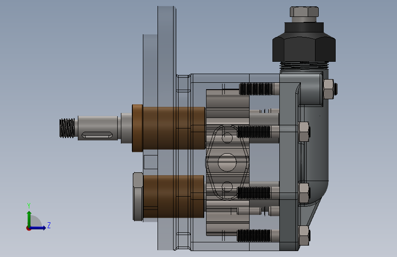
Task: Select the tall translucent mounting plate
Action: point(167,128)
